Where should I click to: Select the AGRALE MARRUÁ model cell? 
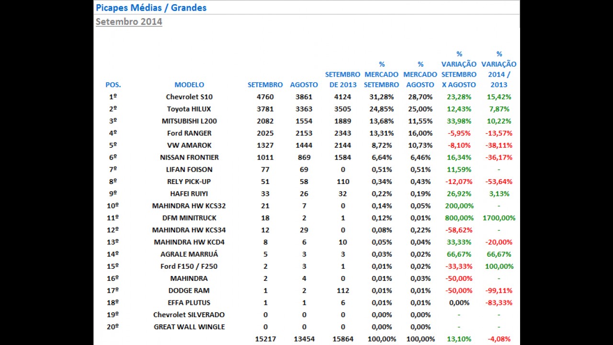pyautogui.click(x=189, y=254)
